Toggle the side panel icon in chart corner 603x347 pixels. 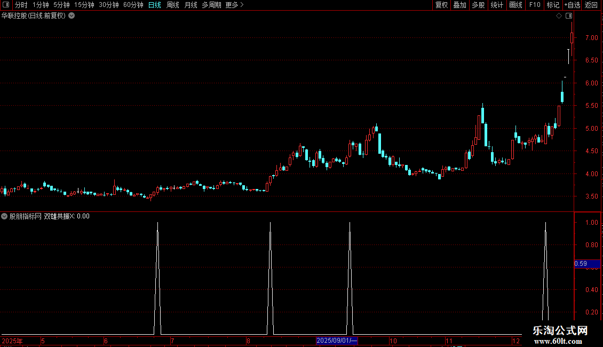pyautogui.click(x=569, y=16)
